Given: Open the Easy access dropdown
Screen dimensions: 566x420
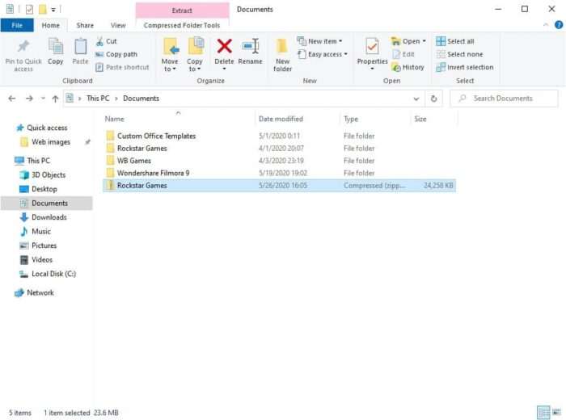Looking at the screenshot, I should [323, 54].
